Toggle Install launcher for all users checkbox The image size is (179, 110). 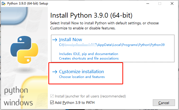52,96
